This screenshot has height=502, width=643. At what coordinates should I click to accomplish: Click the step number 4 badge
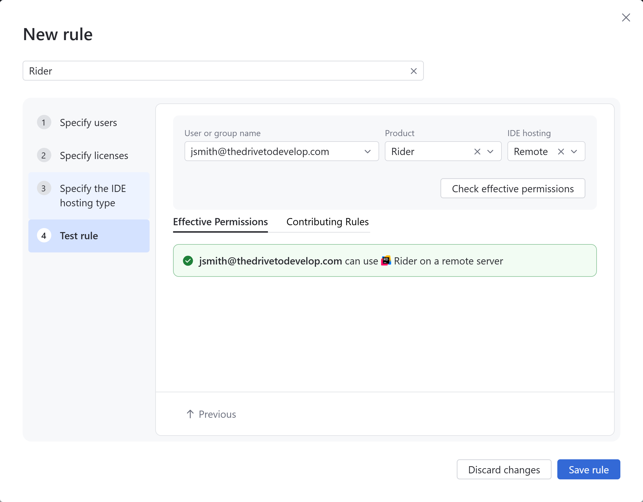44,236
